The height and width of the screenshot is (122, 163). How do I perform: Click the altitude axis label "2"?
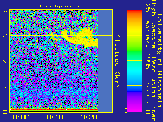[x=5, y=86]
